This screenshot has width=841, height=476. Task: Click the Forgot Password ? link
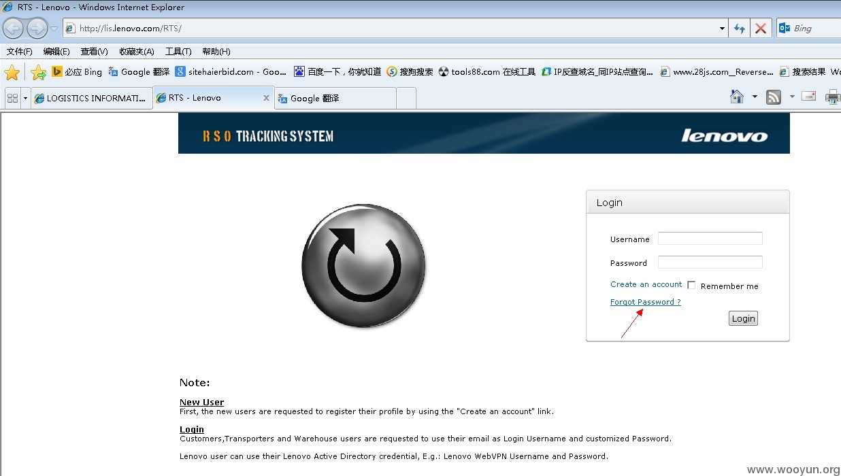point(645,302)
